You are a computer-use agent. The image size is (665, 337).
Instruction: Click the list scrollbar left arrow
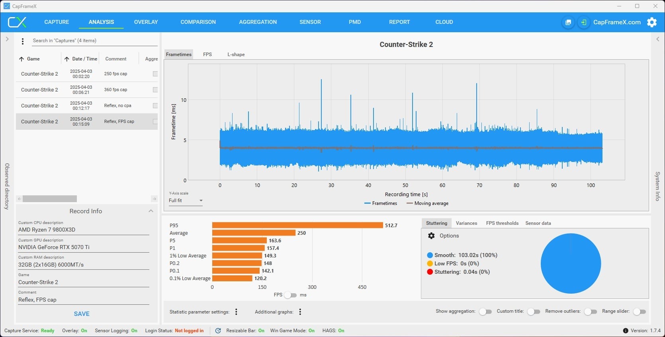[x=19, y=199]
